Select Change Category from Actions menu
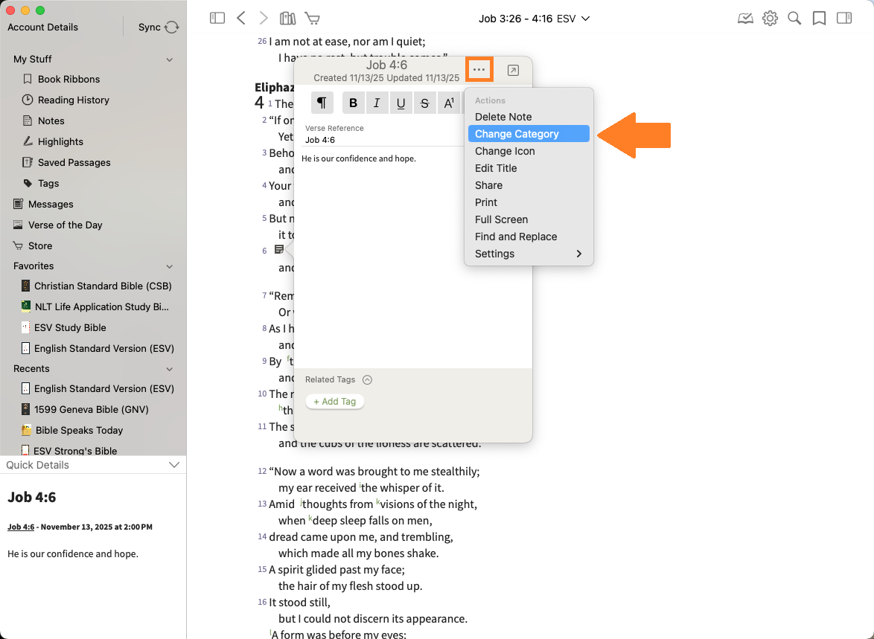The height and width of the screenshot is (639, 874). point(517,134)
